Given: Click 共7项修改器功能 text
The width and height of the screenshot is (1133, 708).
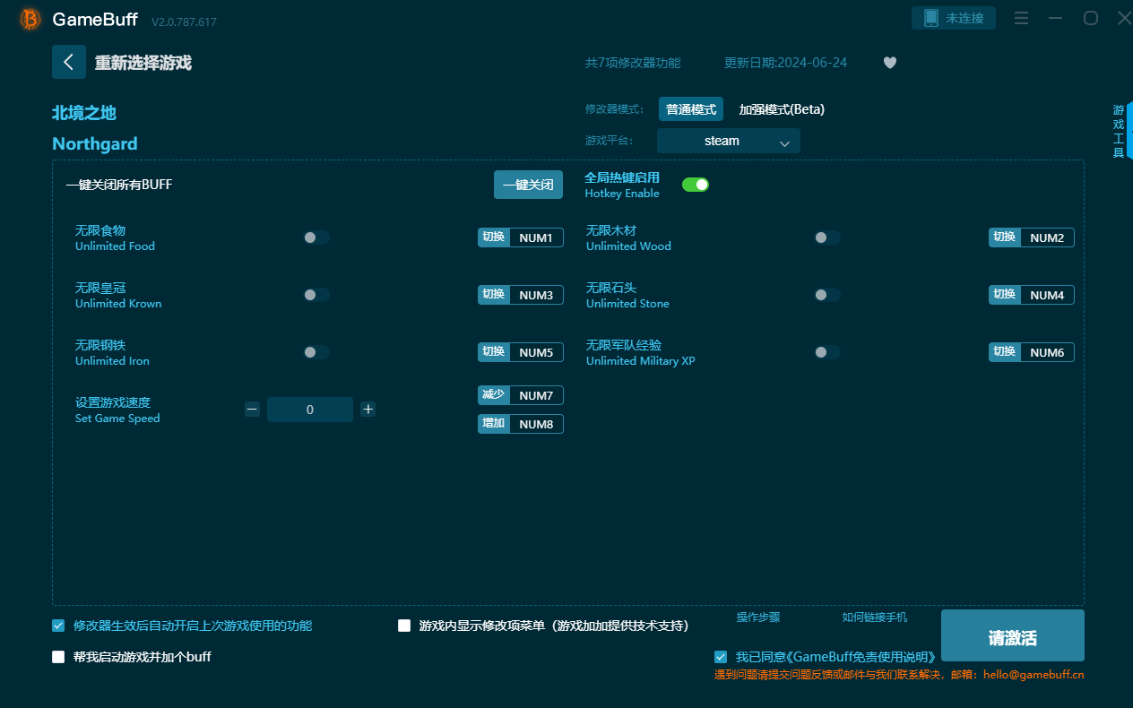Looking at the screenshot, I should click(633, 63).
